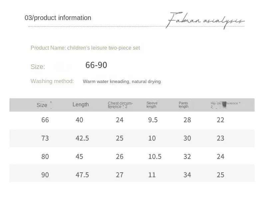
Task: Click the "Washing method:" label
Action: point(52,81)
